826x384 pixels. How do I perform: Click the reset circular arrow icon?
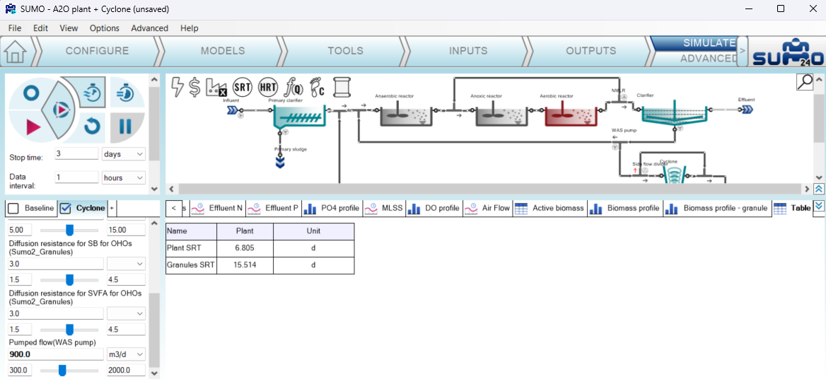coord(91,127)
